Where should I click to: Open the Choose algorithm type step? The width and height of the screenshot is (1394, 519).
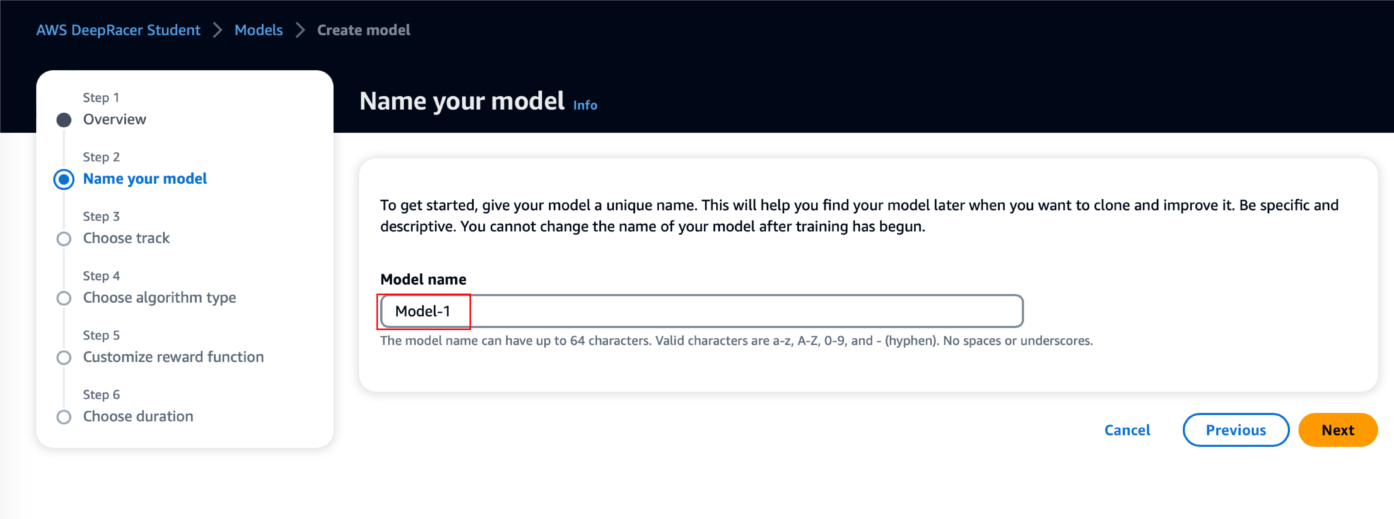(160, 298)
